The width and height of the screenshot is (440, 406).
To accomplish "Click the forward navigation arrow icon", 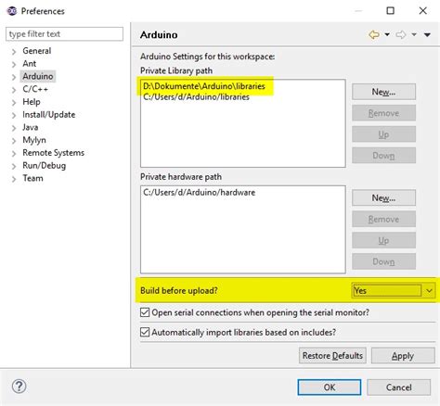I will point(401,34).
